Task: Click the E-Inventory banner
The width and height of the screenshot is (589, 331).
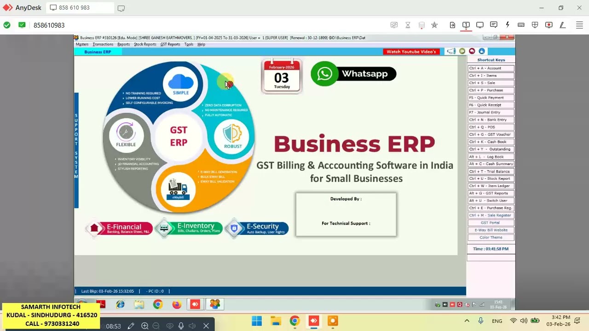Action: pos(189,228)
